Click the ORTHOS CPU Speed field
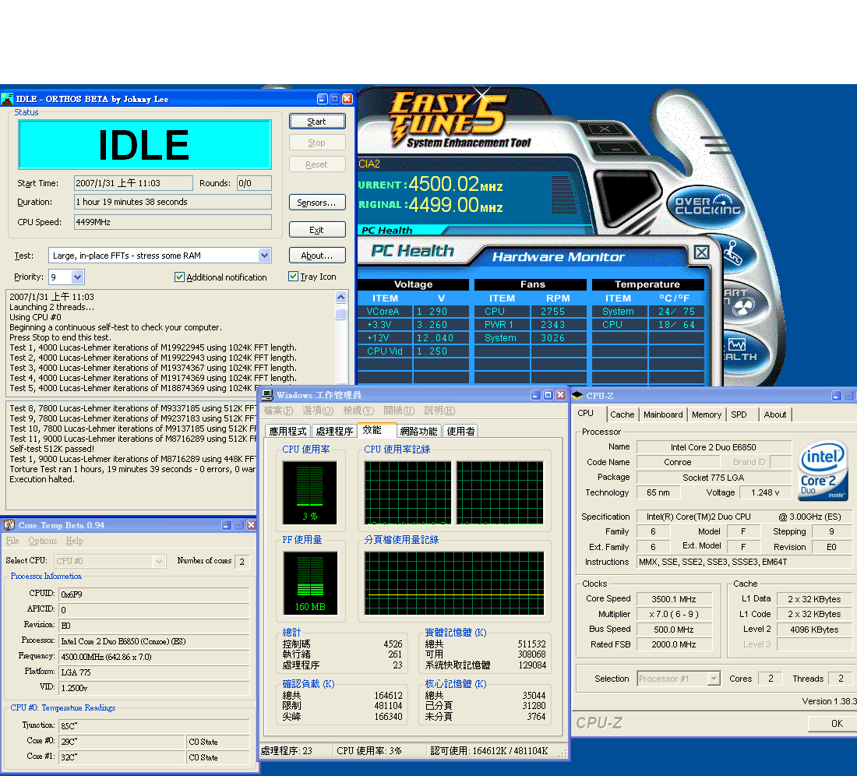The image size is (857, 776). (173, 222)
